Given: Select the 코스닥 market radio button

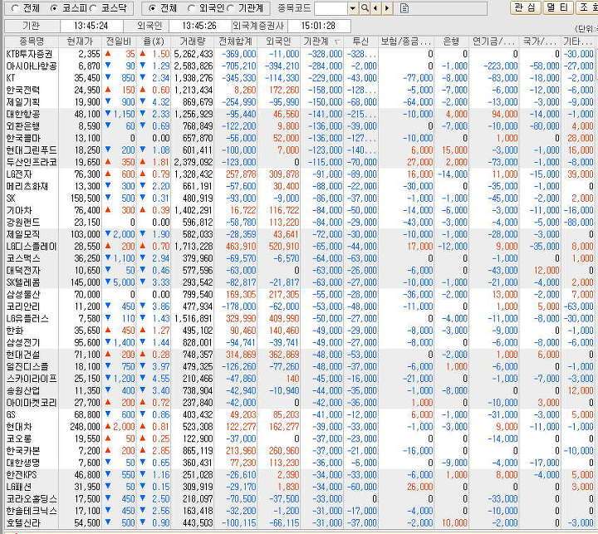Looking at the screenshot, I should click(93, 8).
